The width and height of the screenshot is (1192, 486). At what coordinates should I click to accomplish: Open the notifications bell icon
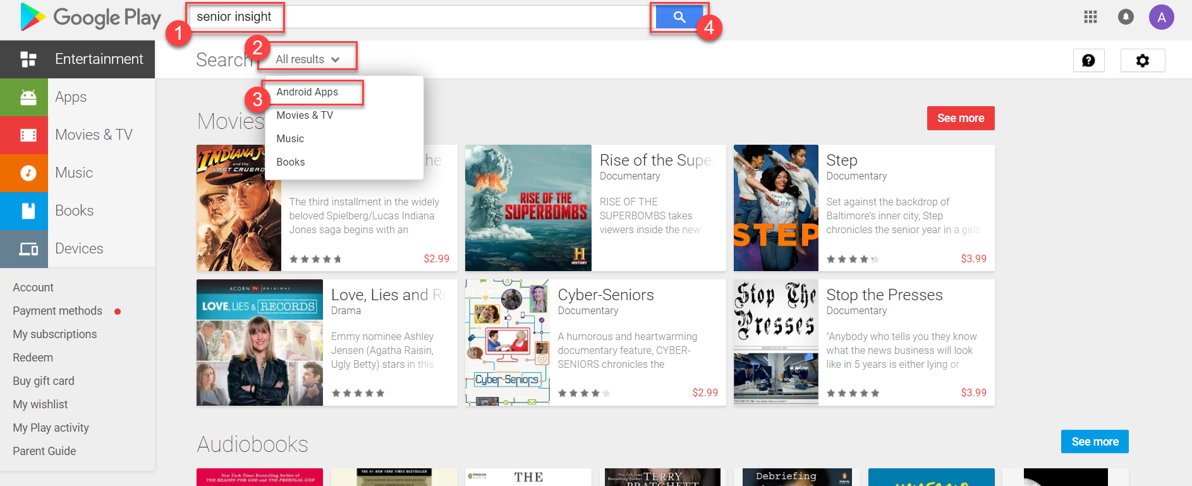tap(1126, 17)
